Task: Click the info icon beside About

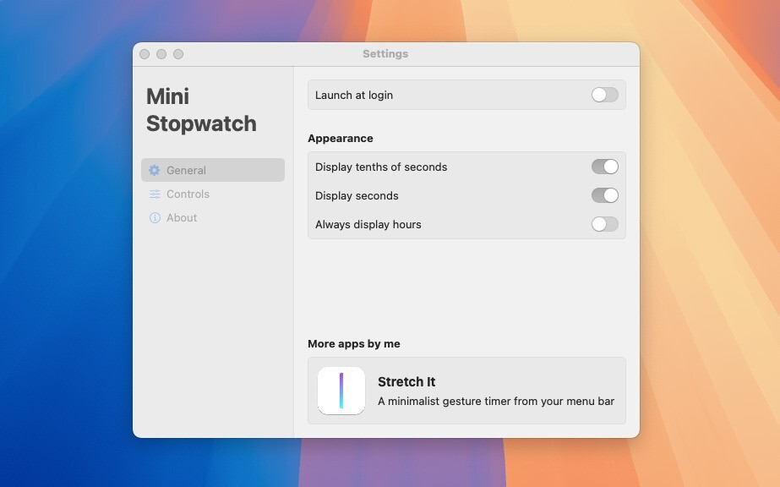Action: point(155,218)
